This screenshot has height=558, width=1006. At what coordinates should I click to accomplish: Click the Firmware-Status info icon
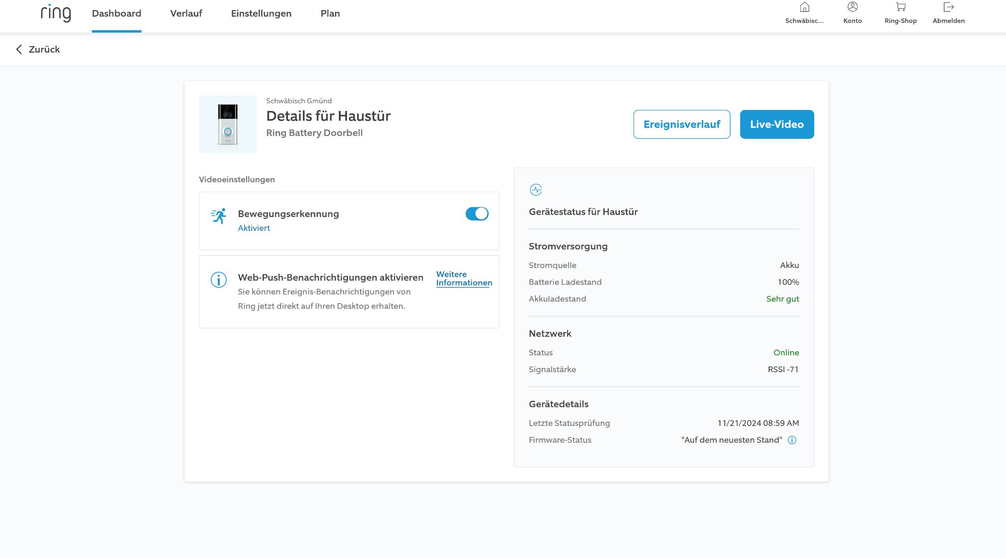pos(792,440)
